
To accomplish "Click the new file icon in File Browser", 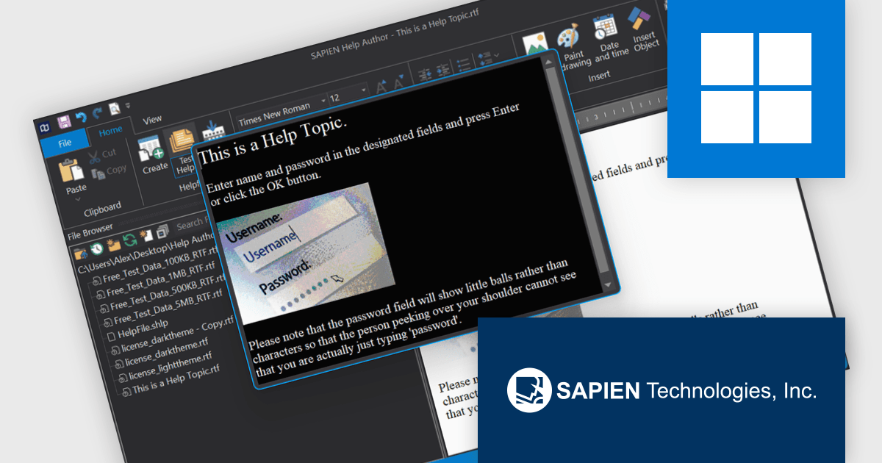I will [x=146, y=235].
